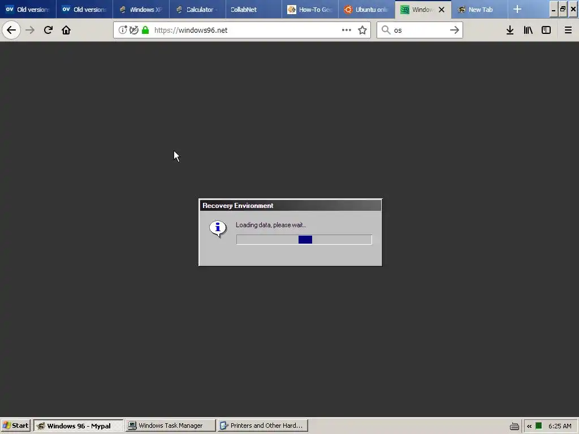Click the 6:25 AM clock
Image resolution: width=579 pixels, height=434 pixels.
coord(560,426)
